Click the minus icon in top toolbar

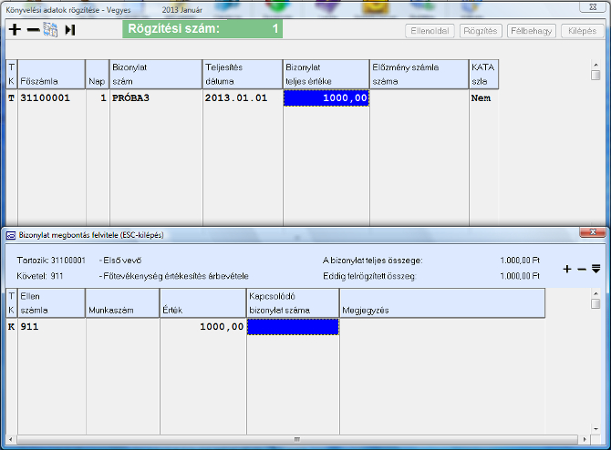point(33,30)
